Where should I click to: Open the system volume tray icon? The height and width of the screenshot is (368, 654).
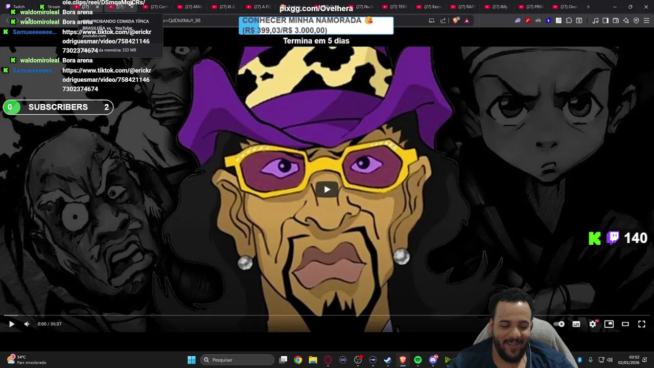click(610, 360)
